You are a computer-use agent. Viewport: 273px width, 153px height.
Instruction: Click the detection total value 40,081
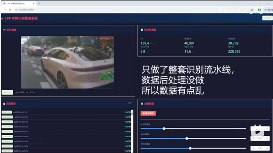pyautogui.click(x=189, y=43)
